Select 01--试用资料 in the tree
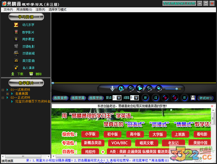The image size is (217, 164). [x=20, y=90]
